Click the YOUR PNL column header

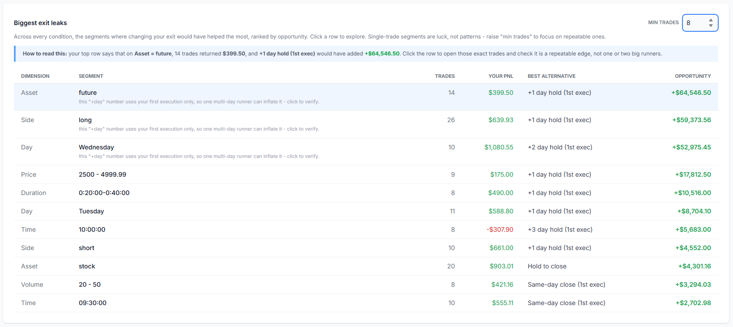pos(501,76)
